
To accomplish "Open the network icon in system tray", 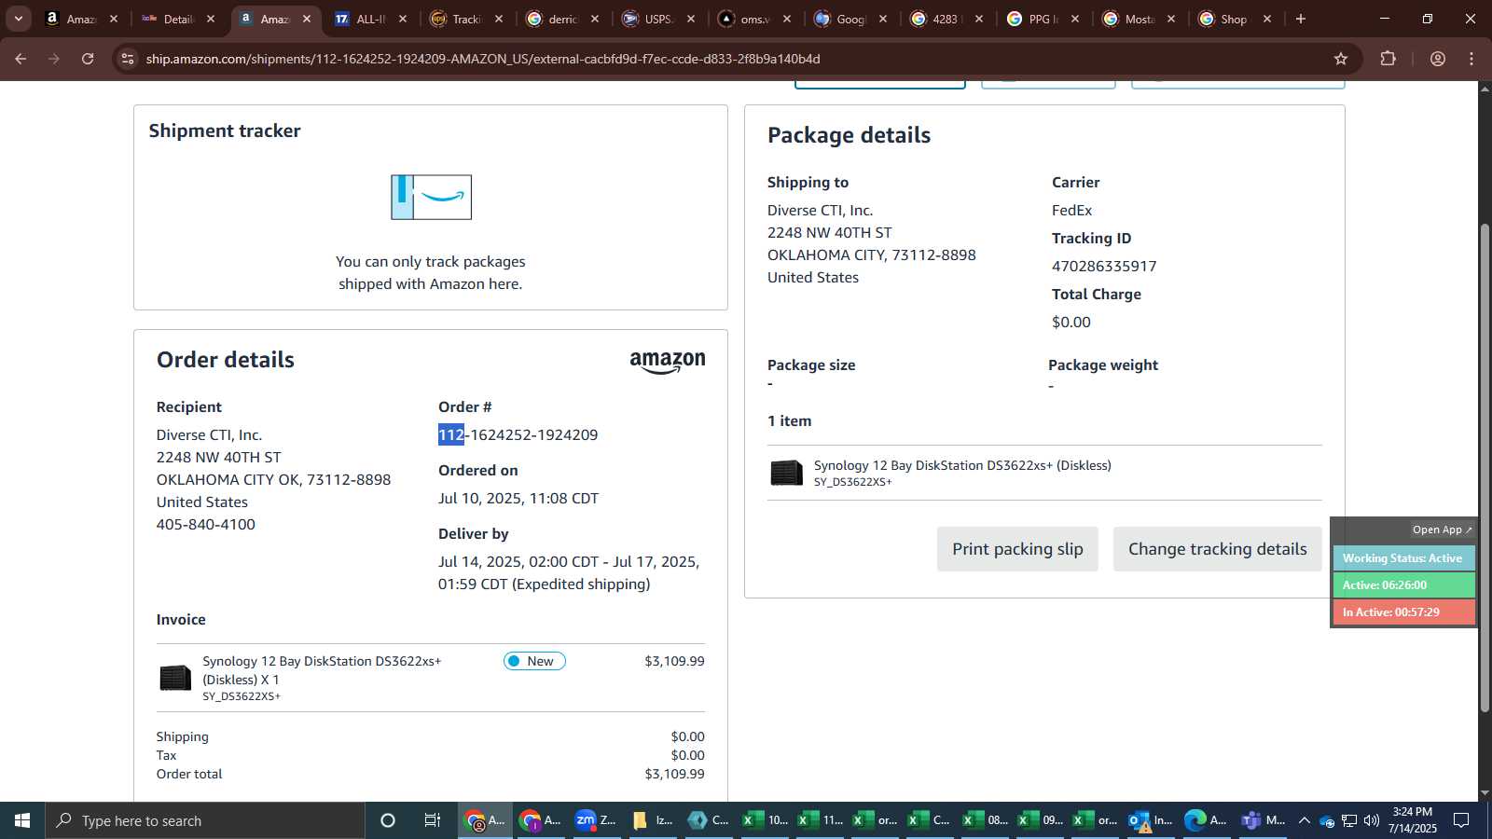I will pos(1349,820).
